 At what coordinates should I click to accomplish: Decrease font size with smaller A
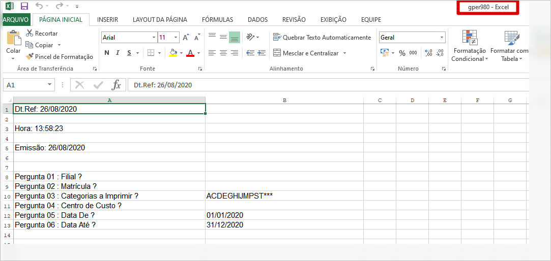197,37
